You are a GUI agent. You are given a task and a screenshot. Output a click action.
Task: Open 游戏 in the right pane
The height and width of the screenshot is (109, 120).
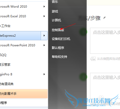(x=55, y=11)
